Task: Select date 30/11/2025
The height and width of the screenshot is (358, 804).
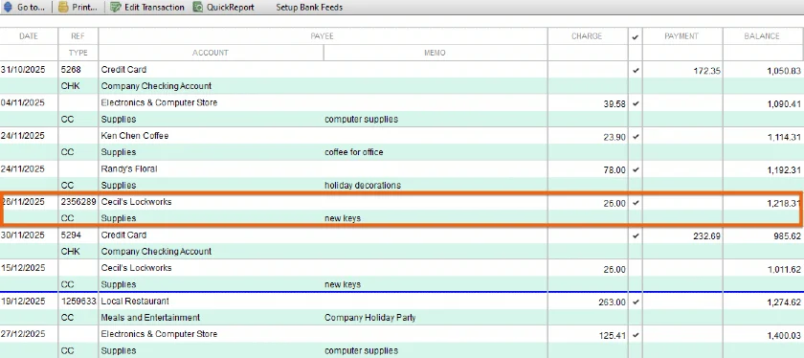Action: point(23,235)
